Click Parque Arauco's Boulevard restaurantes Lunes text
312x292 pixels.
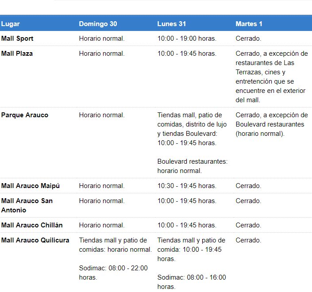click(193, 166)
